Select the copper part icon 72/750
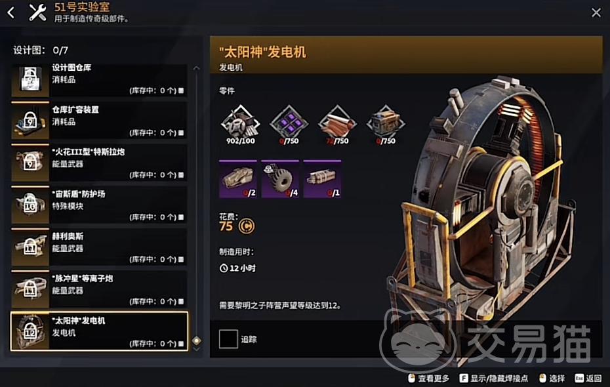The image size is (610, 387). (x=337, y=124)
